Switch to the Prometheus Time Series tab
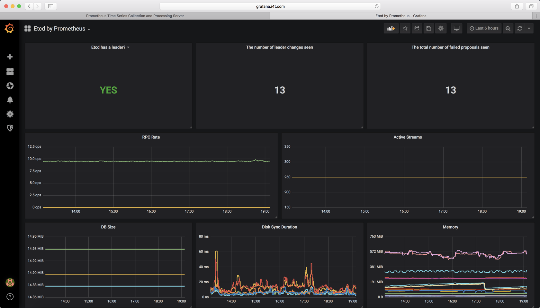The width and height of the screenshot is (540, 308). (x=135, y=16)
